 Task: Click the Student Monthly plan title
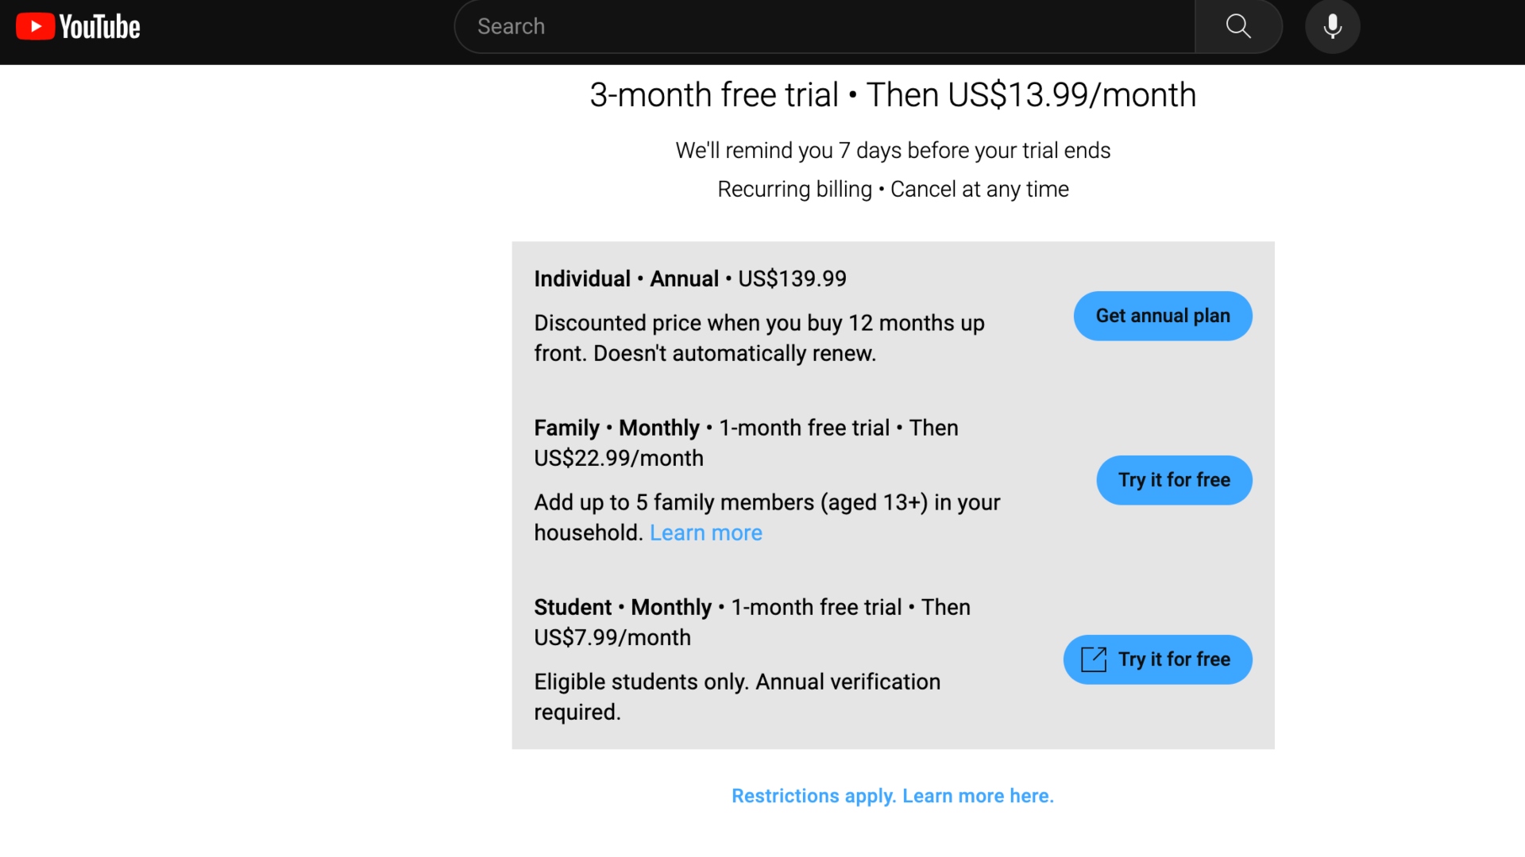pyautogui.click(x=751, y=622)
